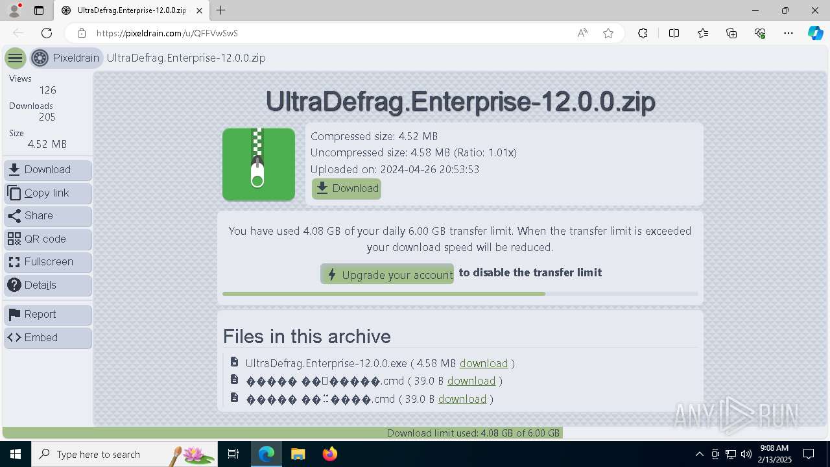Click Upgrade your account button
This screenshot has width=830, height=467.
click(x=387, y=274)
